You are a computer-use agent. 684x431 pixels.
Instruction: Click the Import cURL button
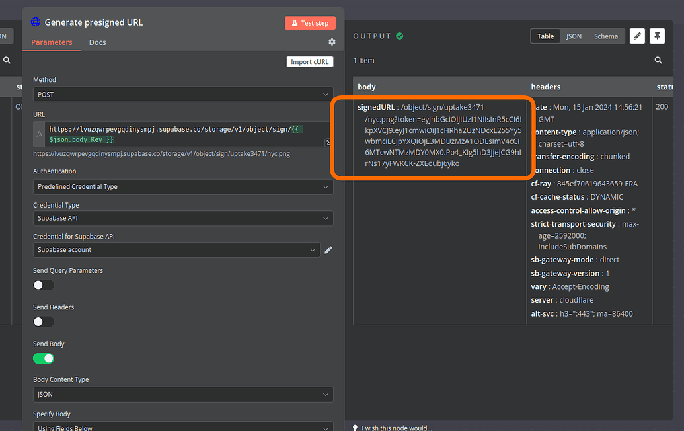pos(309,61)
